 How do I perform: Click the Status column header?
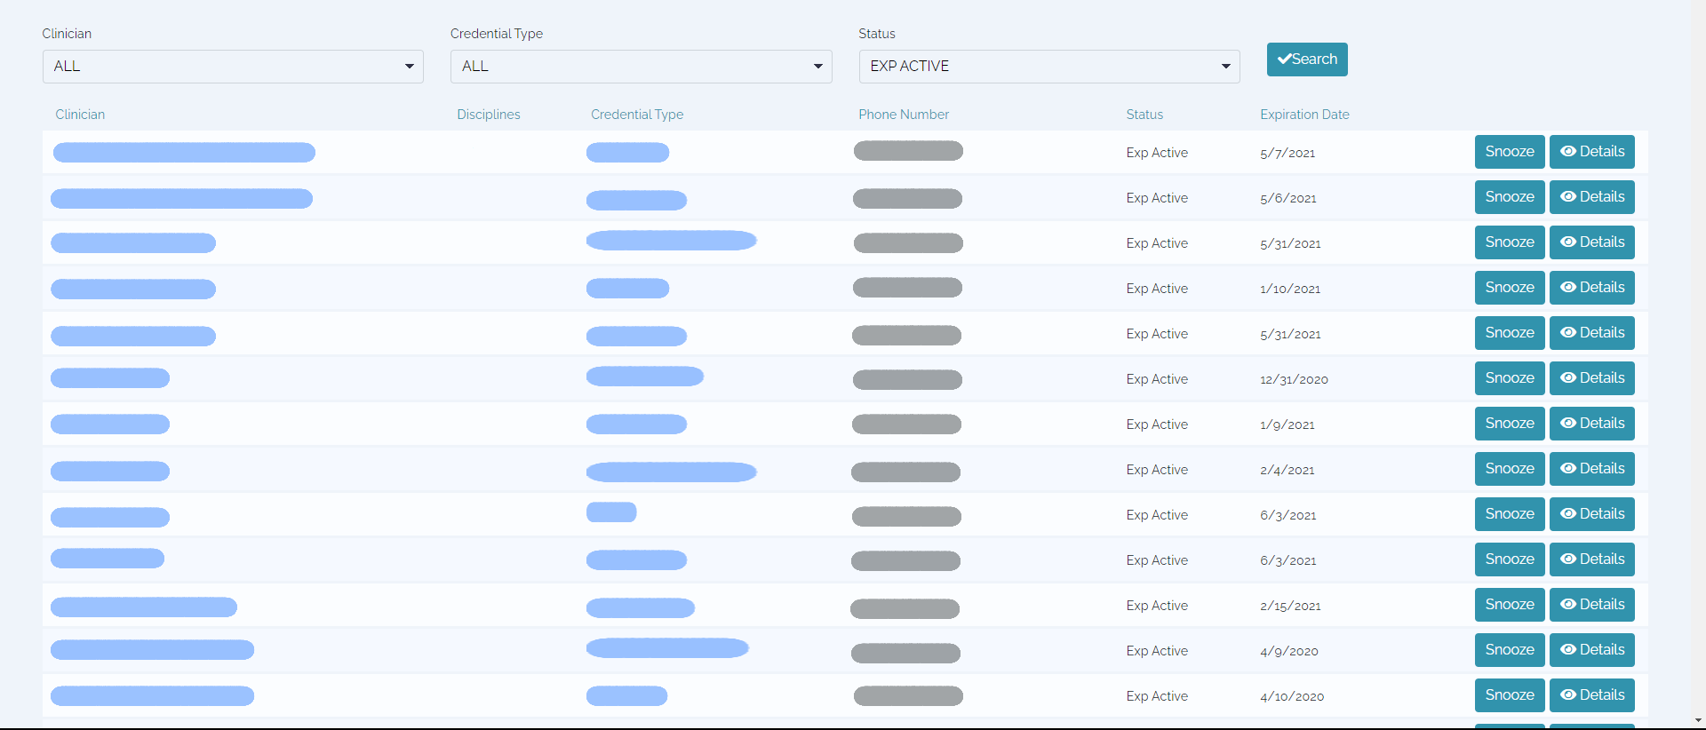point(1144,115)
